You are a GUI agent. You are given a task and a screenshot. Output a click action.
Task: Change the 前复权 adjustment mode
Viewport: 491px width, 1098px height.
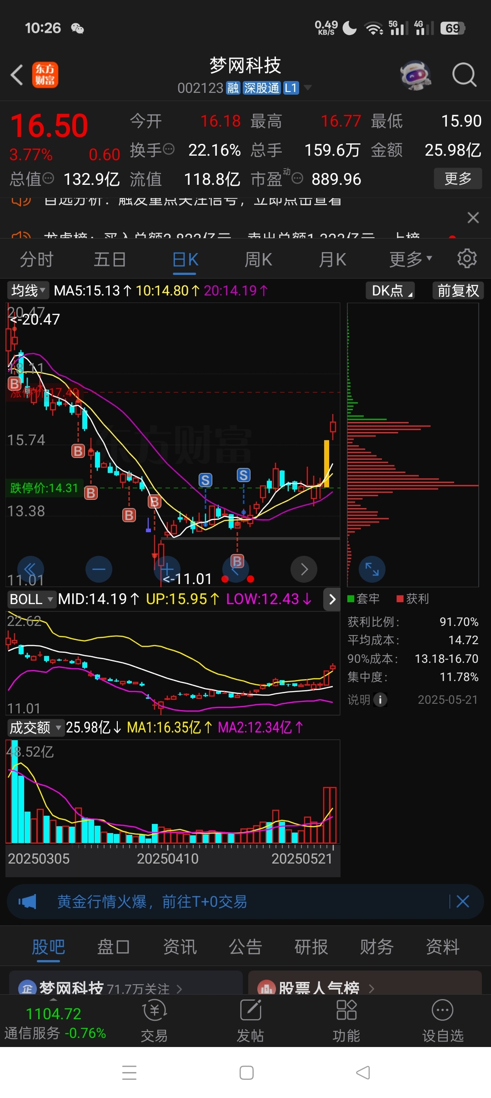[458, 290]
